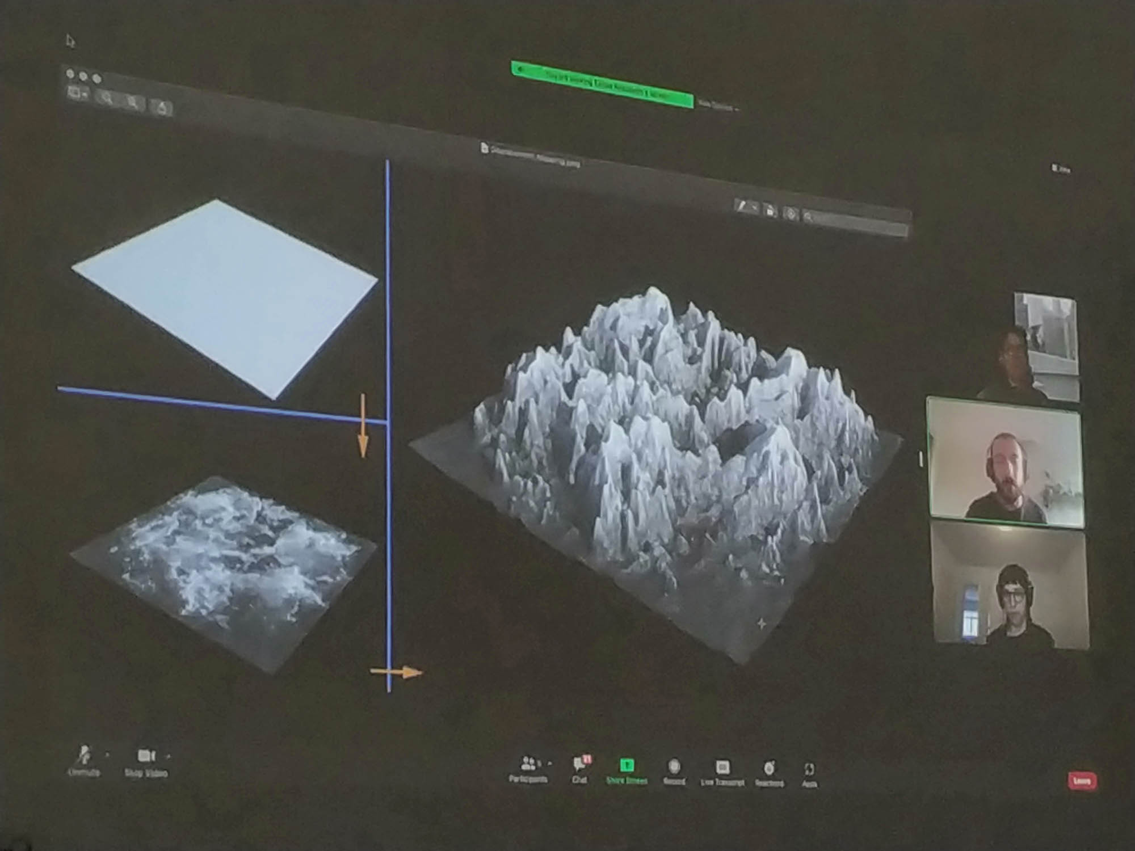Click the share icon in Preview toolbar
Image resolution: width=1135 pixels, height=851 pixels.
coord(162,107)
